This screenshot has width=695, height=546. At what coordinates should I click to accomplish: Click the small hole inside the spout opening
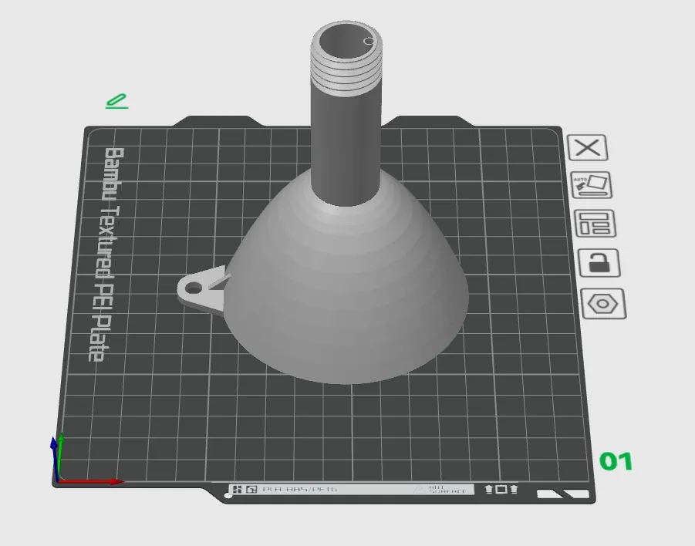pyautogui.click(x=369, y=41)
